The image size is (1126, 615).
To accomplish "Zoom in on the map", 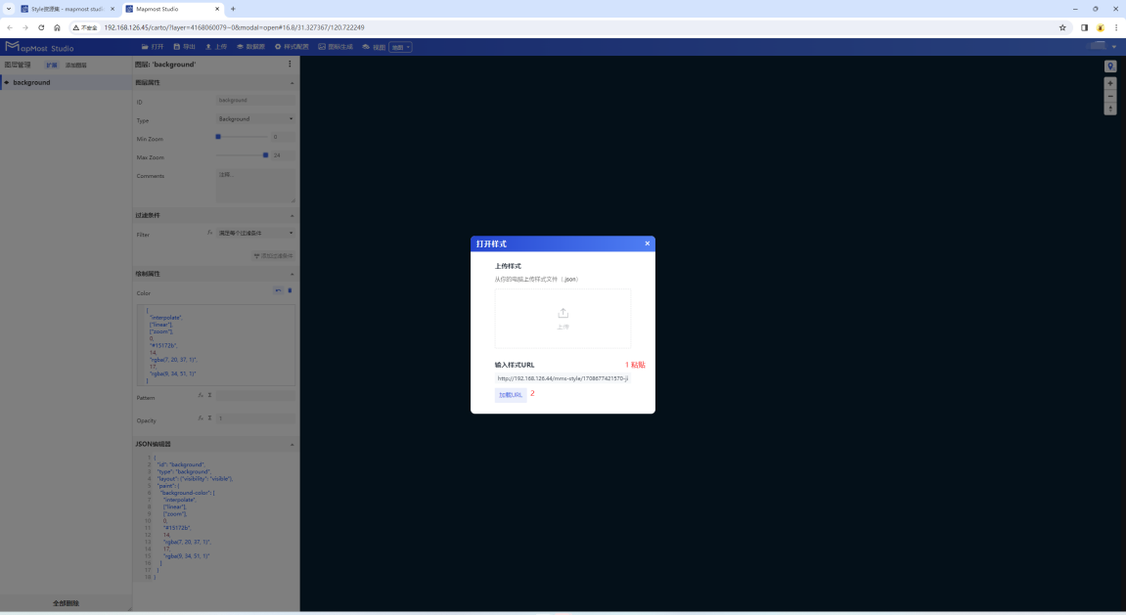I will click(1110, 83).
